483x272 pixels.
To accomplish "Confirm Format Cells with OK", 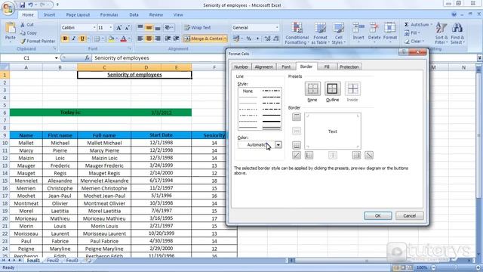I will [377, 216].
